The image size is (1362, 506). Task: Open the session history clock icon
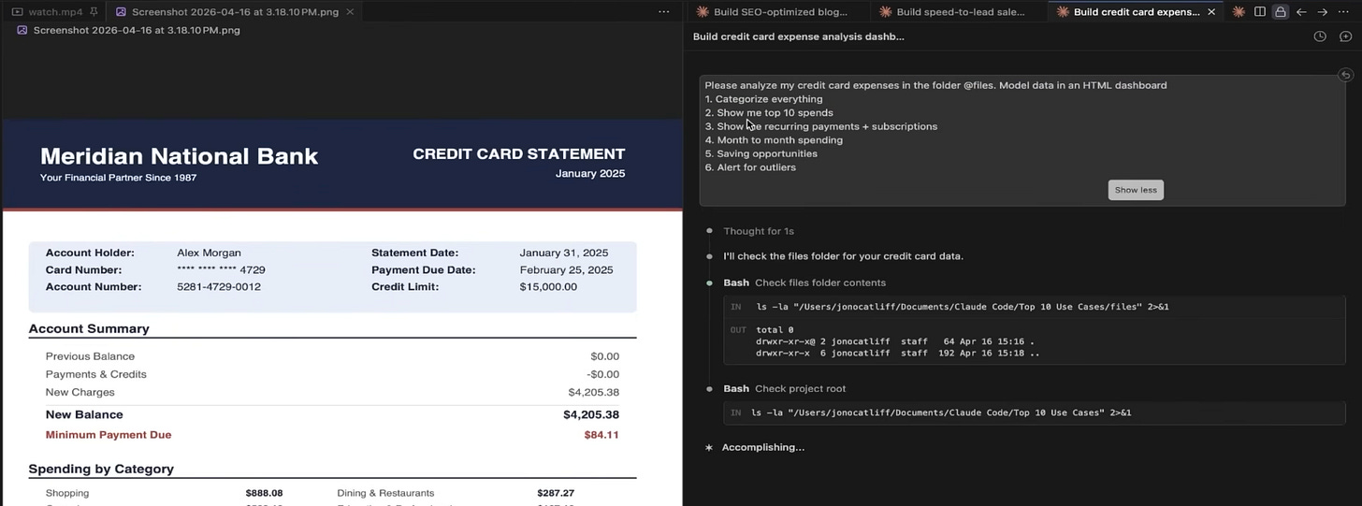coord(1320,36)
